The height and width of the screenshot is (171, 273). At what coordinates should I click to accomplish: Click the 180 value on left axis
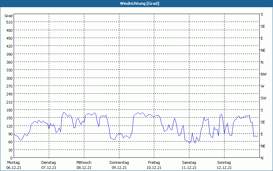(10, 110)
